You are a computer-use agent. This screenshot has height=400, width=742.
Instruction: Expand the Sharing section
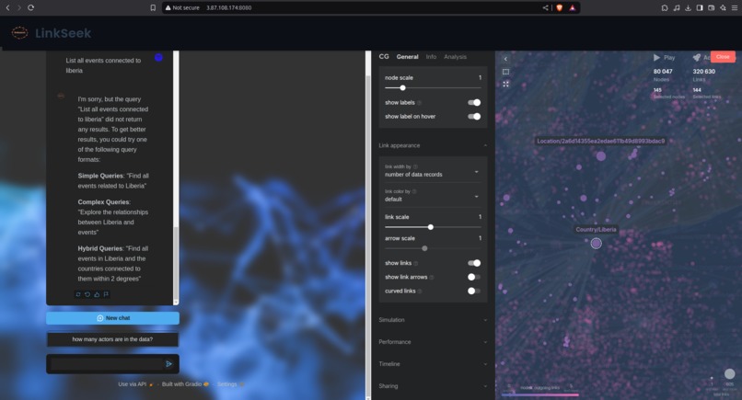coord(433,386)
